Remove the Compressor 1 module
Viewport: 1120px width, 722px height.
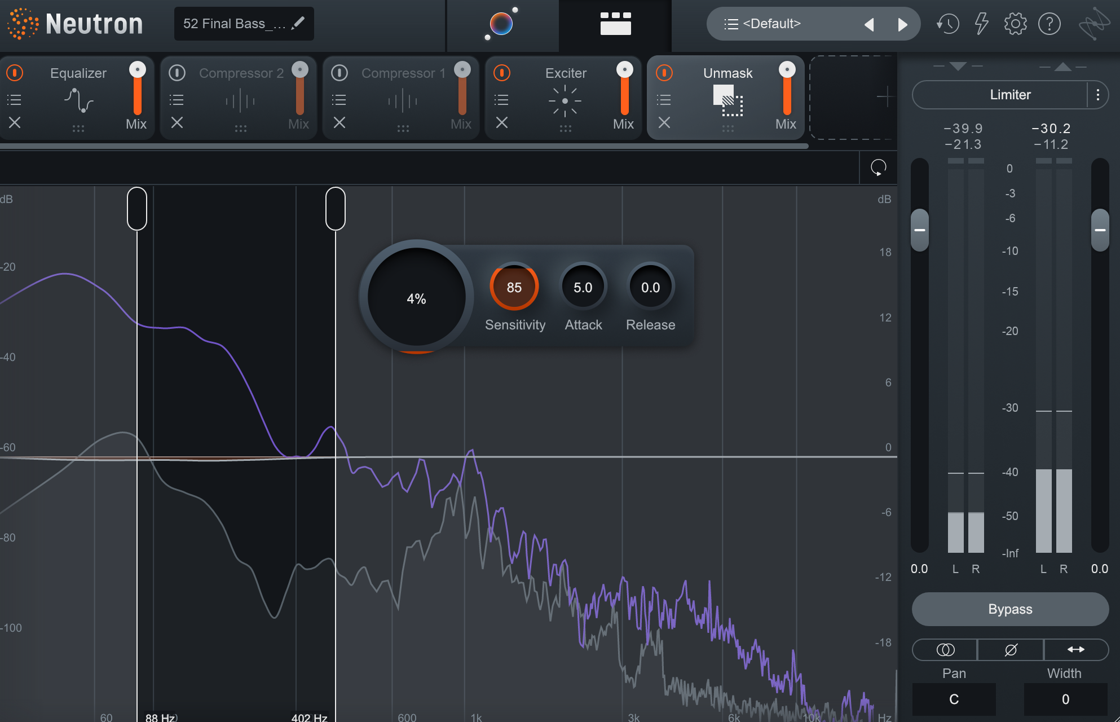click(339, 122)
